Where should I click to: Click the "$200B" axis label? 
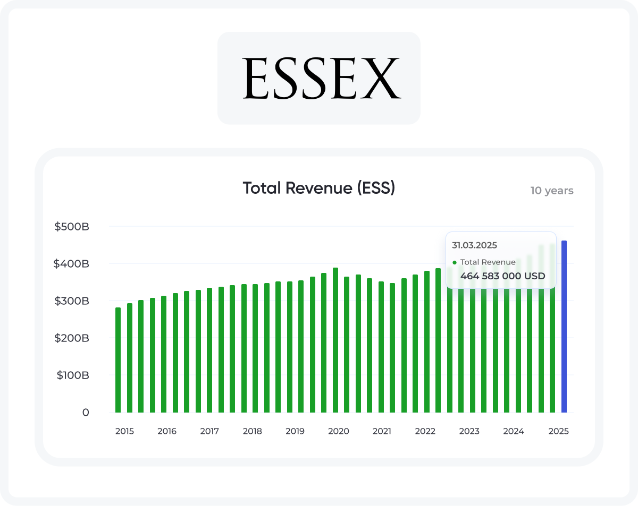(71, 338)
